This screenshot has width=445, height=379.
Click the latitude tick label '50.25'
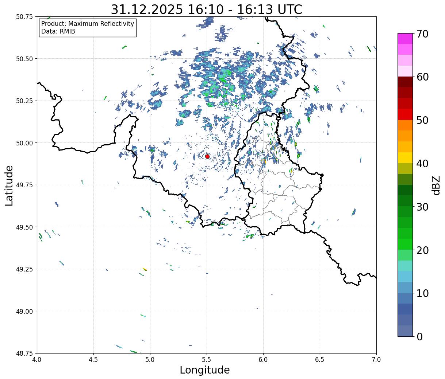coord(24,101)
